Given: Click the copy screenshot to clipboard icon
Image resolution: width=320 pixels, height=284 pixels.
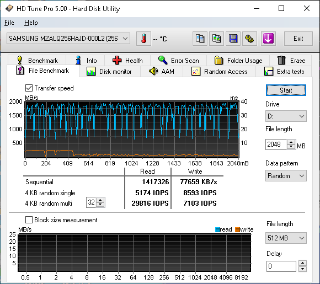Looking at the screenshot, I should pyautogui.click(x=216, y=39).
